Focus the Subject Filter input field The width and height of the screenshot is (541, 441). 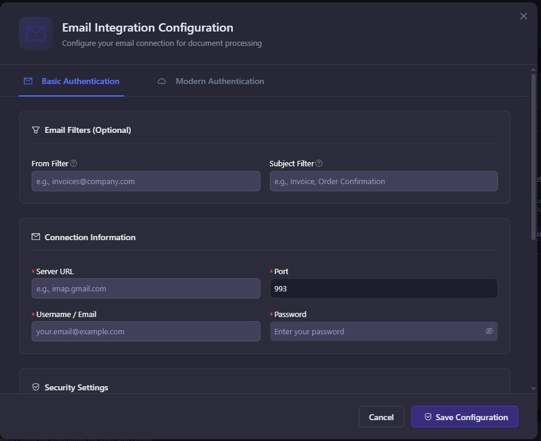coord(384,181)
